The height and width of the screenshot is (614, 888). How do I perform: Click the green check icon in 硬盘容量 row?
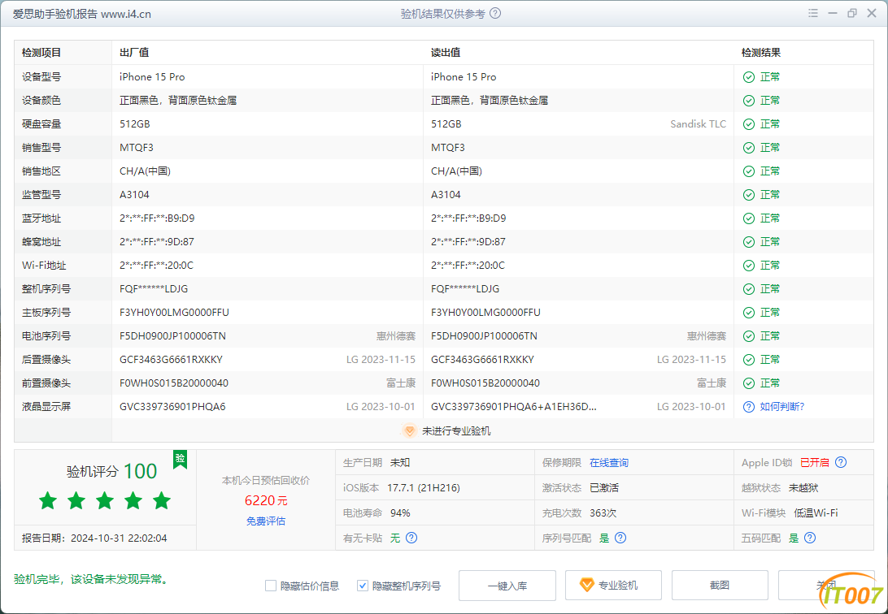(x=749, y=124)
